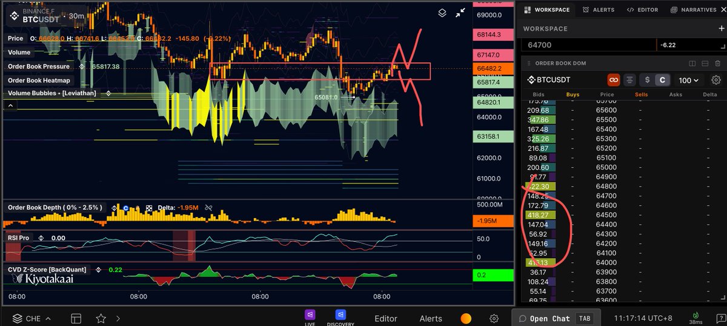Select the Price indicator label
727x326 pixels.
point(16,38)
